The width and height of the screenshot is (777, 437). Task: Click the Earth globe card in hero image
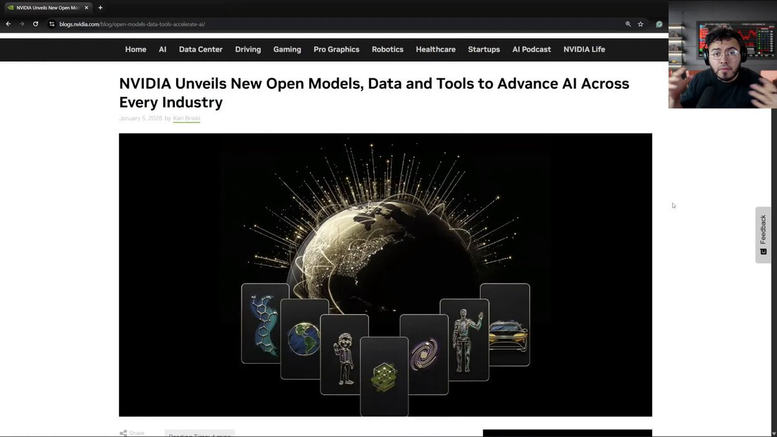pos(304,339)
